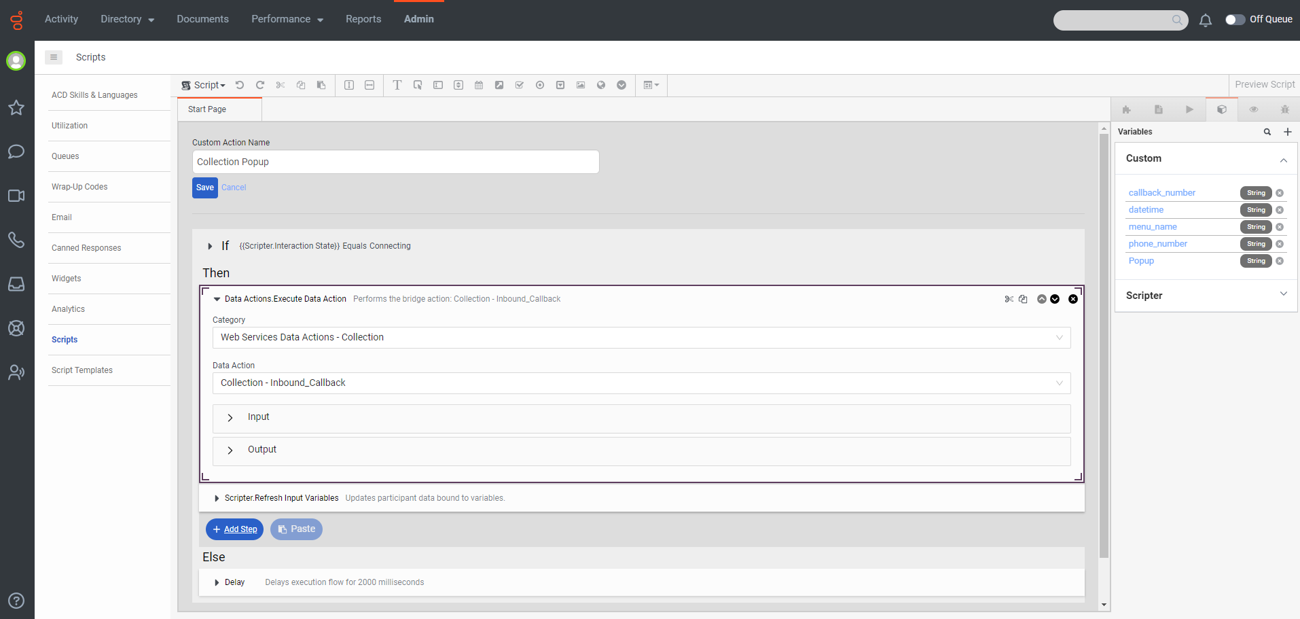The height and width of the screenshot is (619, 1300).
Task: Save the custom action
Action: coord(205,188)
